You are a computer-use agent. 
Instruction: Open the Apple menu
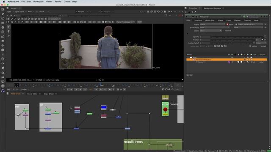pyautogui.click(x=4, y=2)
